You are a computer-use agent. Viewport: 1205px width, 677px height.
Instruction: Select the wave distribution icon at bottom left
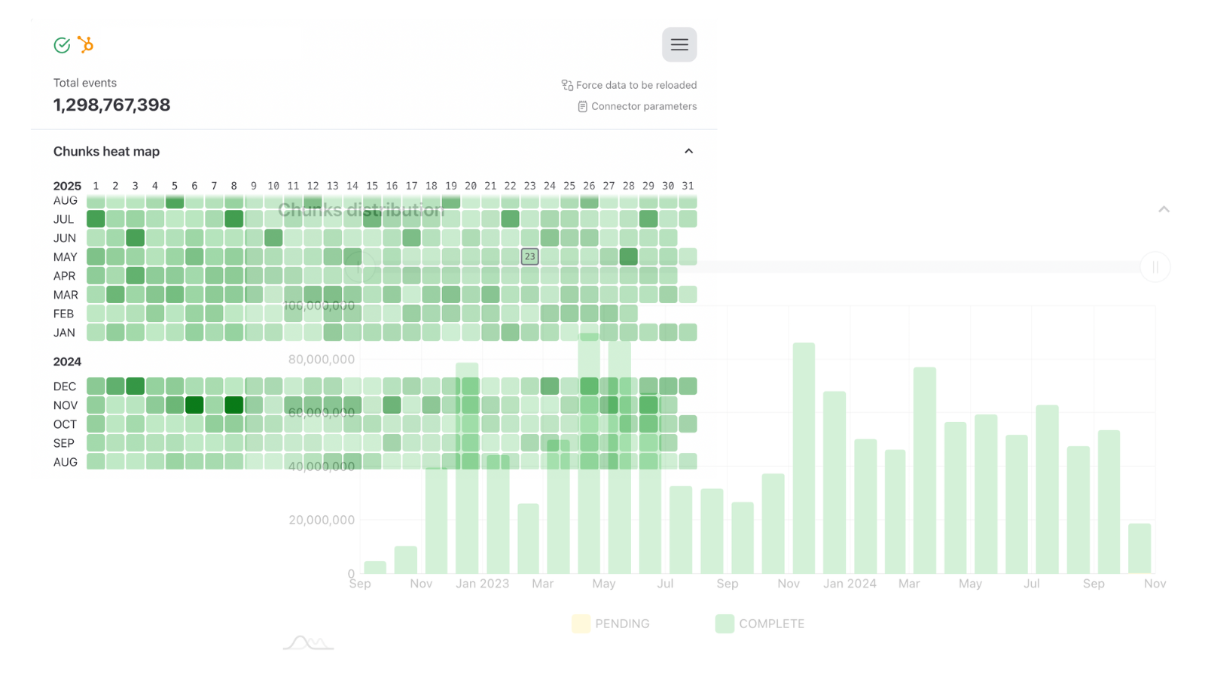pos(308,643)
